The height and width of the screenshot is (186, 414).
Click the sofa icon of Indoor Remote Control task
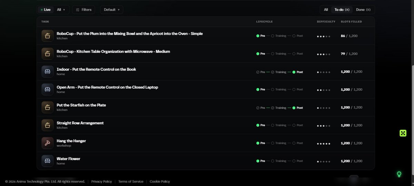[x=47, y=72]
